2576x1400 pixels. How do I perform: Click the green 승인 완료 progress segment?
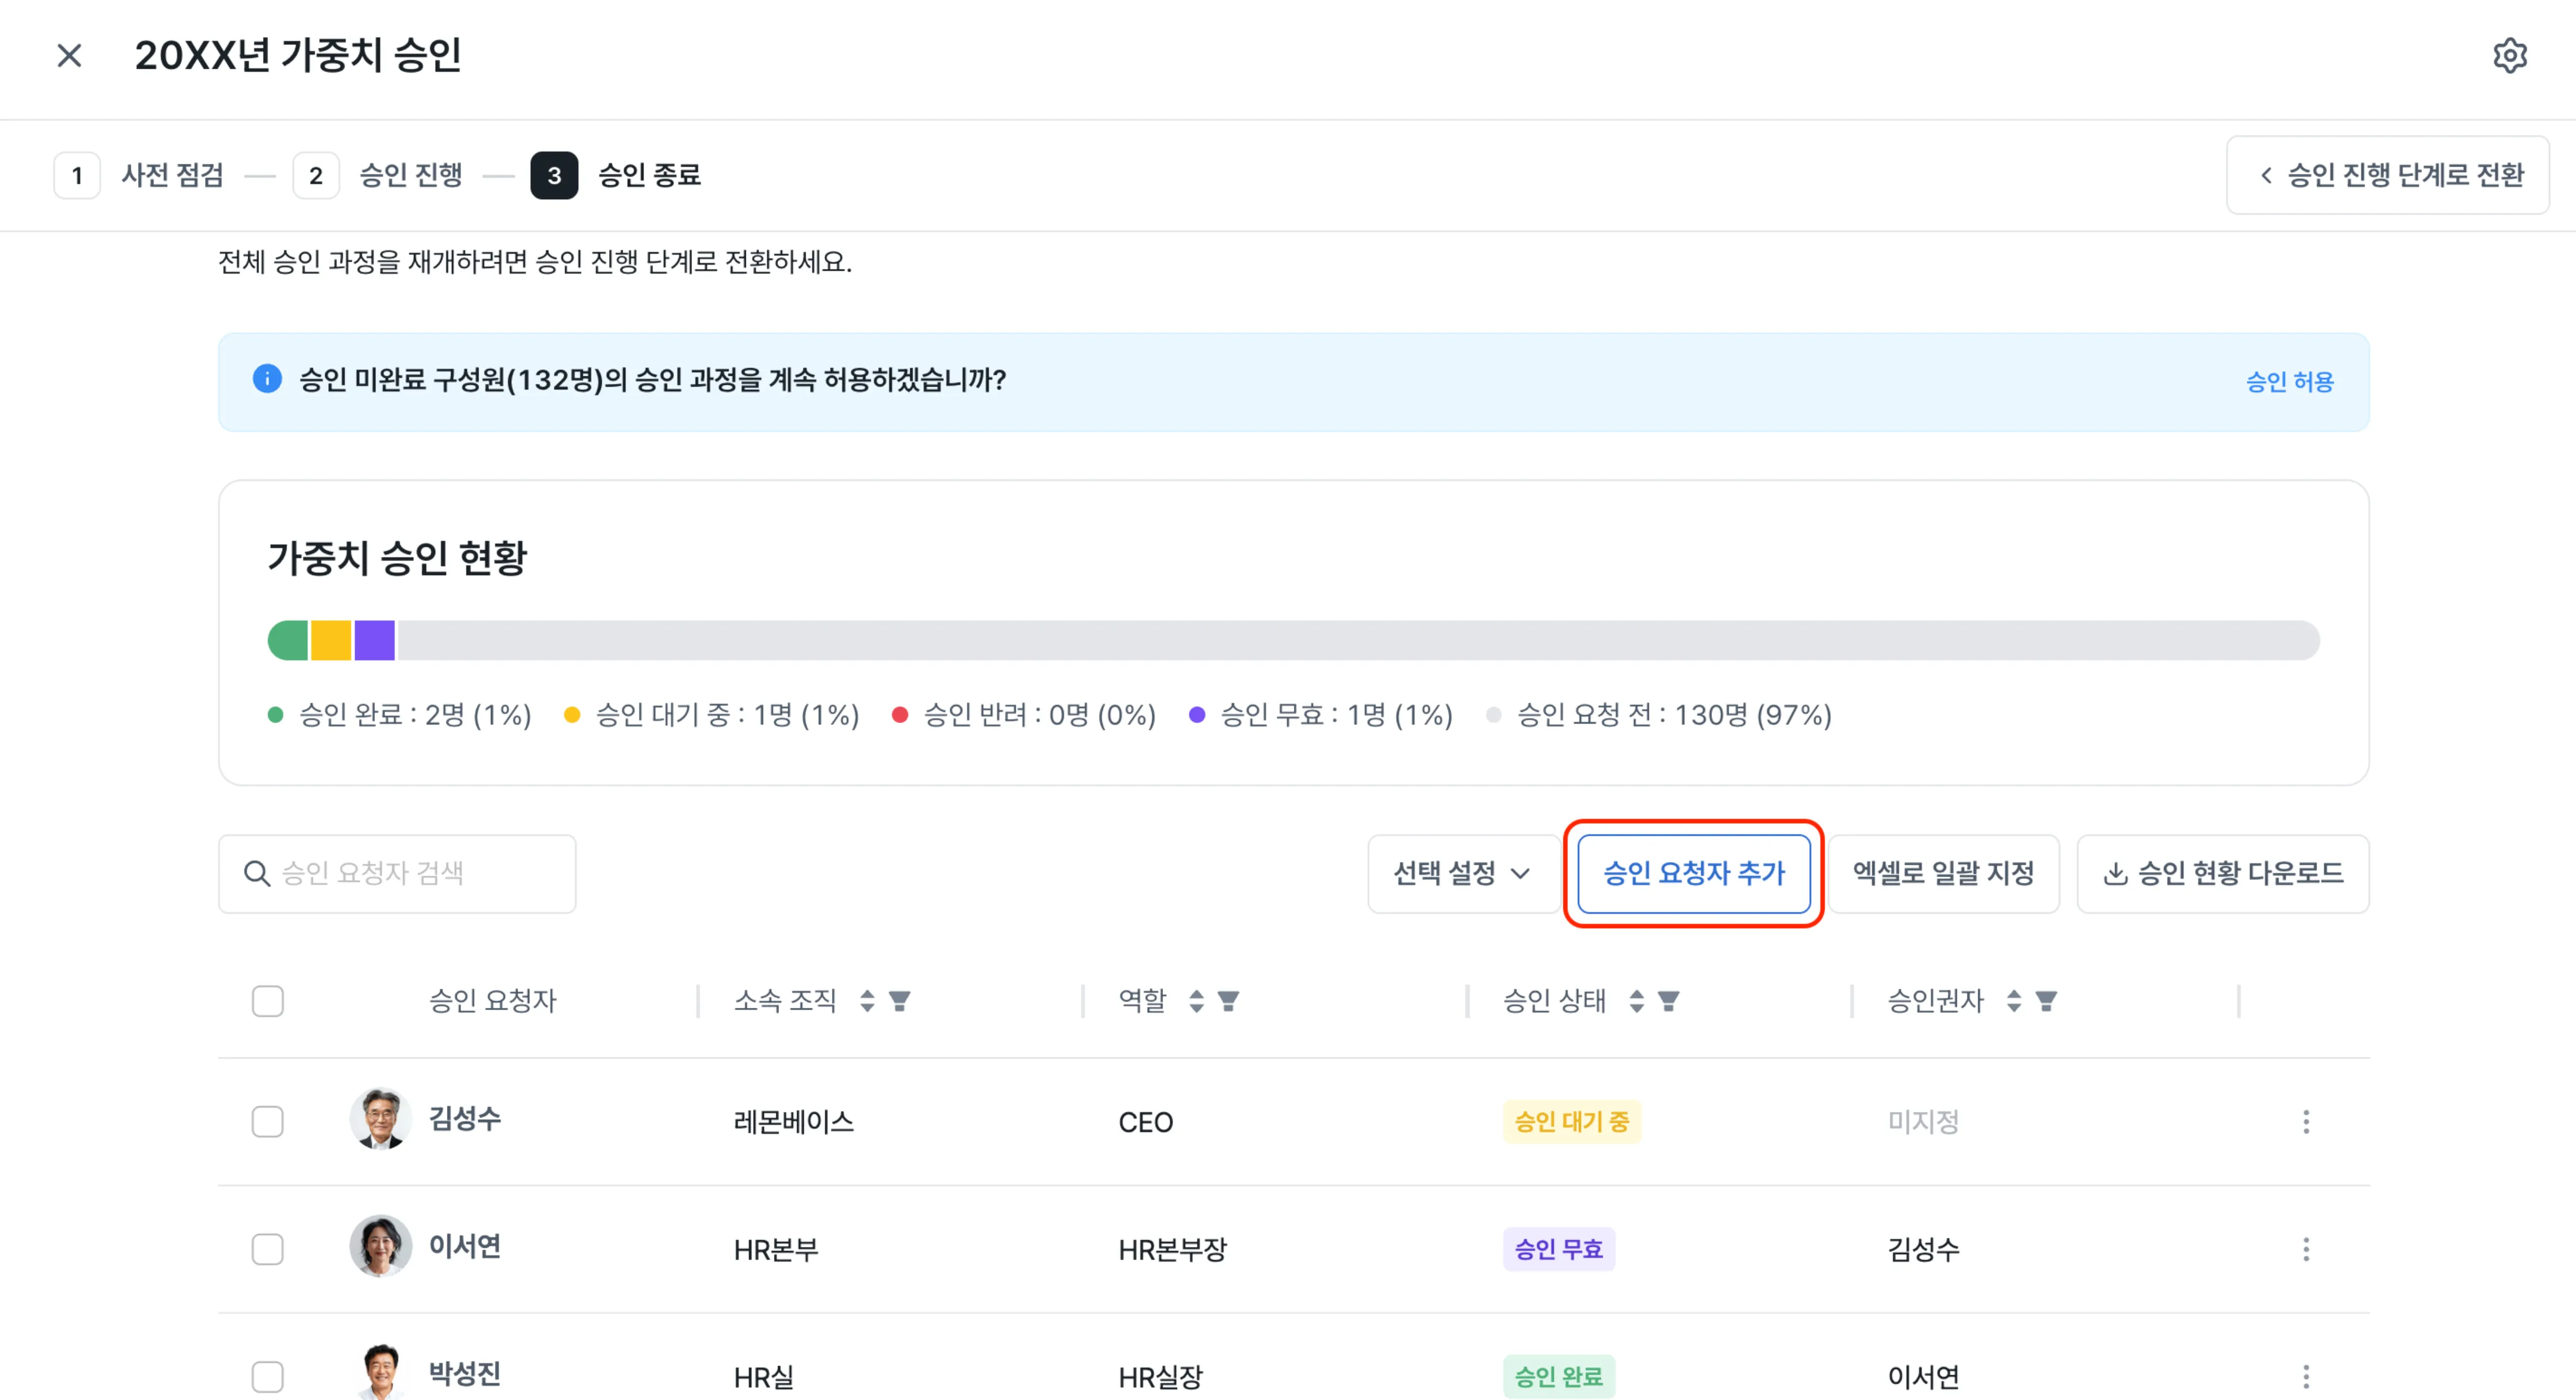coord(288,640)
